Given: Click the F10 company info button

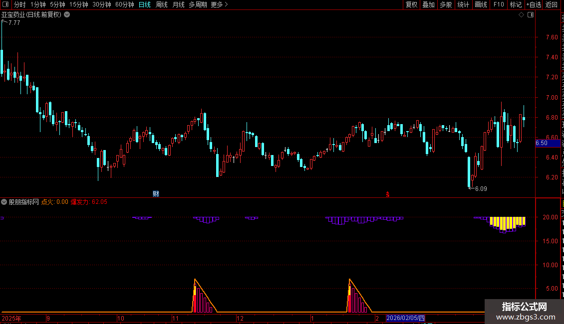Looking at the screenshot, I should pos(499,4).
